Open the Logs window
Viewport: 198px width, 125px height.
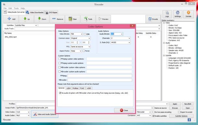pos(167,14)
